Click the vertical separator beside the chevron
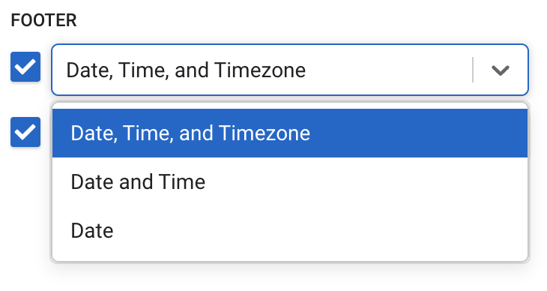Screen dimensions: 547x291 point(473,70)
